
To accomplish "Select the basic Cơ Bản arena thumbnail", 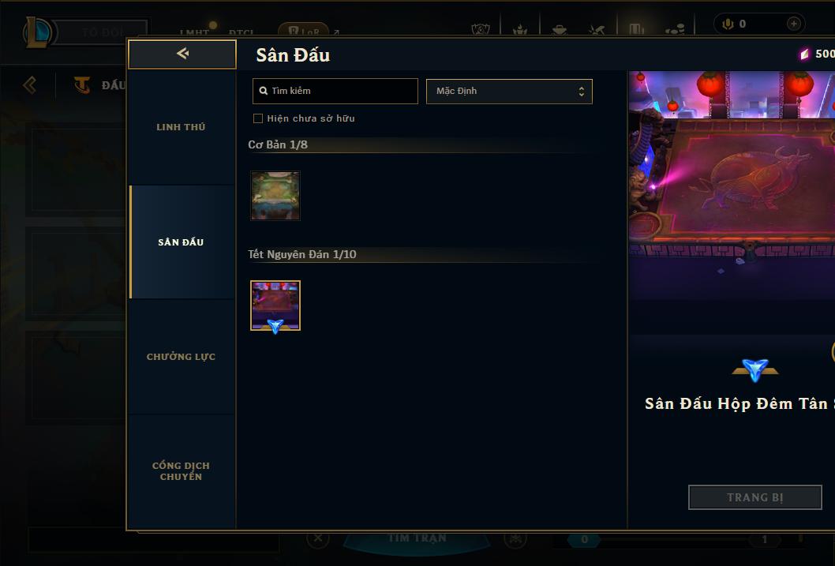I will click(275, 196).
